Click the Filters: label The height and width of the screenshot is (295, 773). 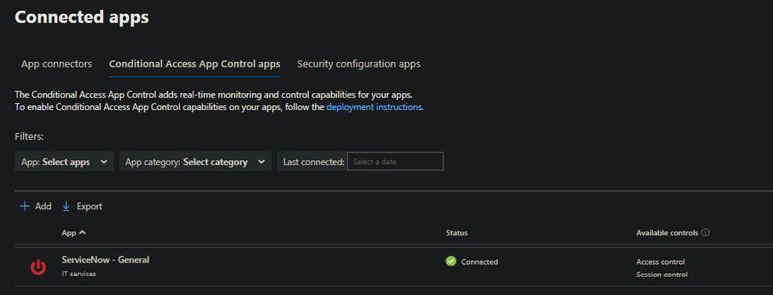point(29,136)
